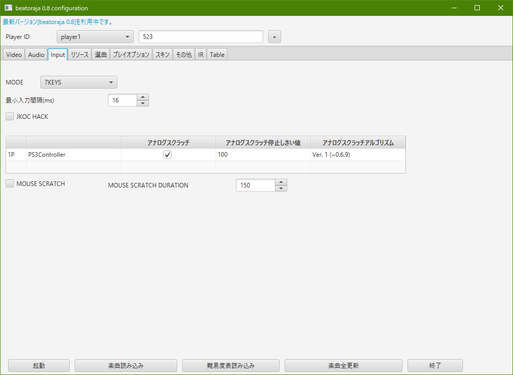Click the latest version notice text
This screenshot has height=375, width=513.
57,22
